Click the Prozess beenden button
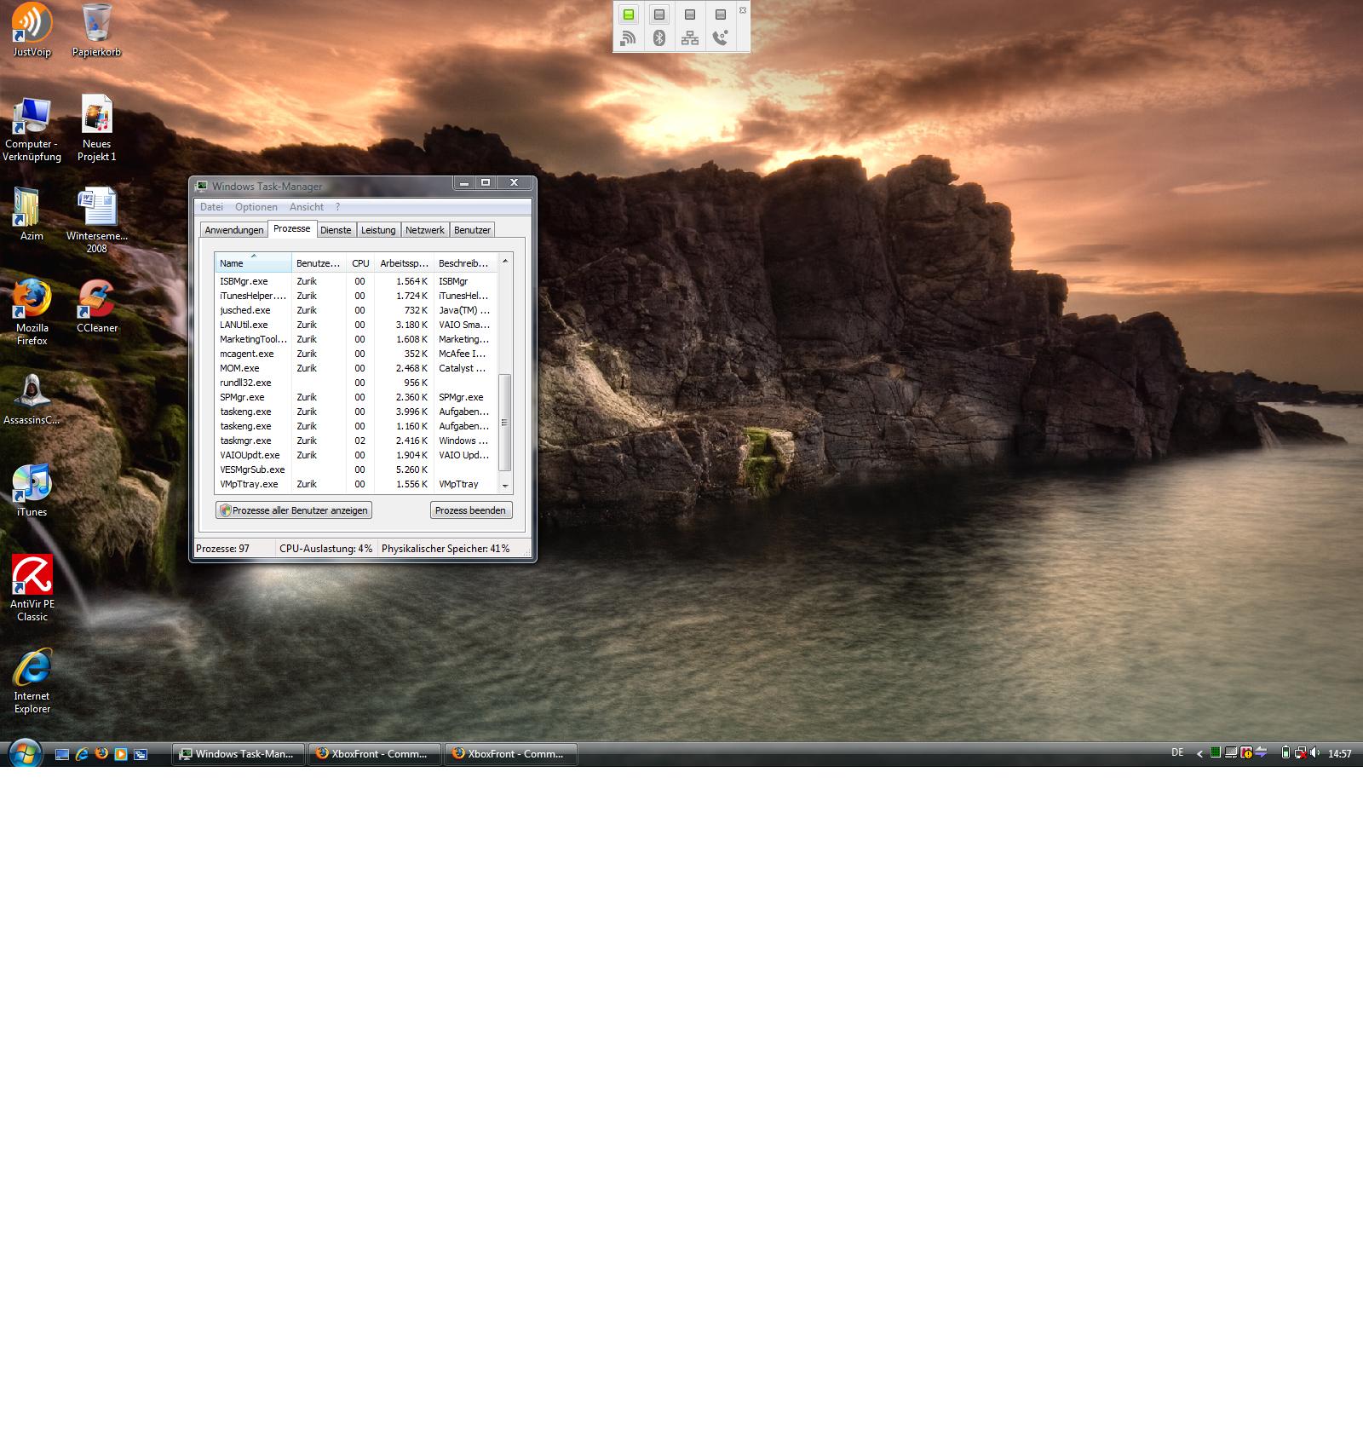1363x1440 pixels. (470, 510)
